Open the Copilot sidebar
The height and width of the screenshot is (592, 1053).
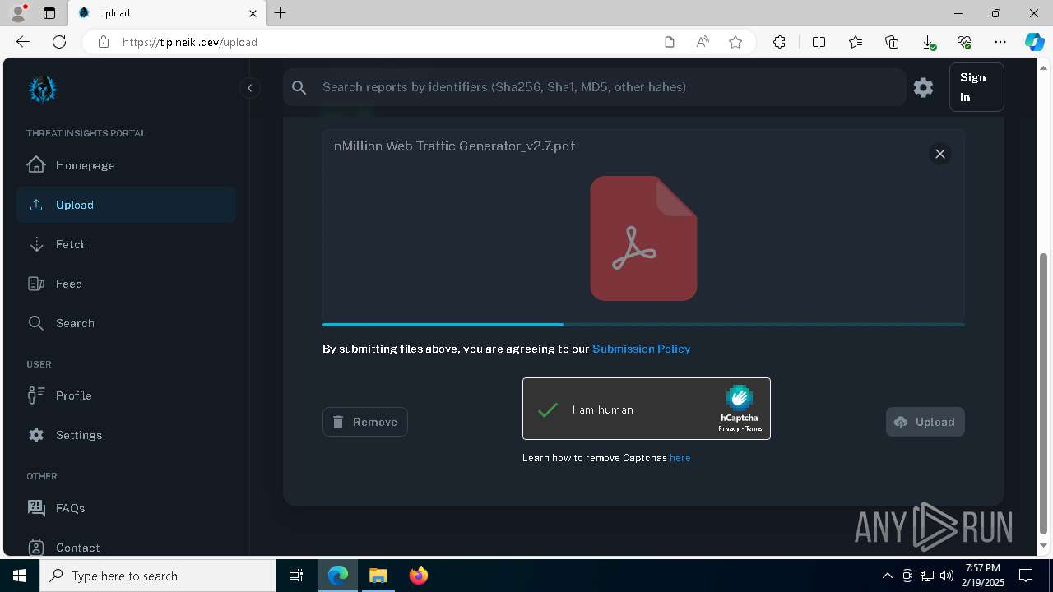1035,42
